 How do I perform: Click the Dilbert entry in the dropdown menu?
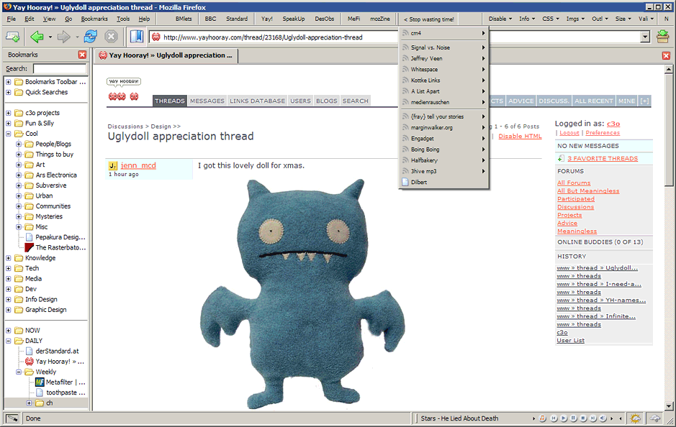[443, 182]
